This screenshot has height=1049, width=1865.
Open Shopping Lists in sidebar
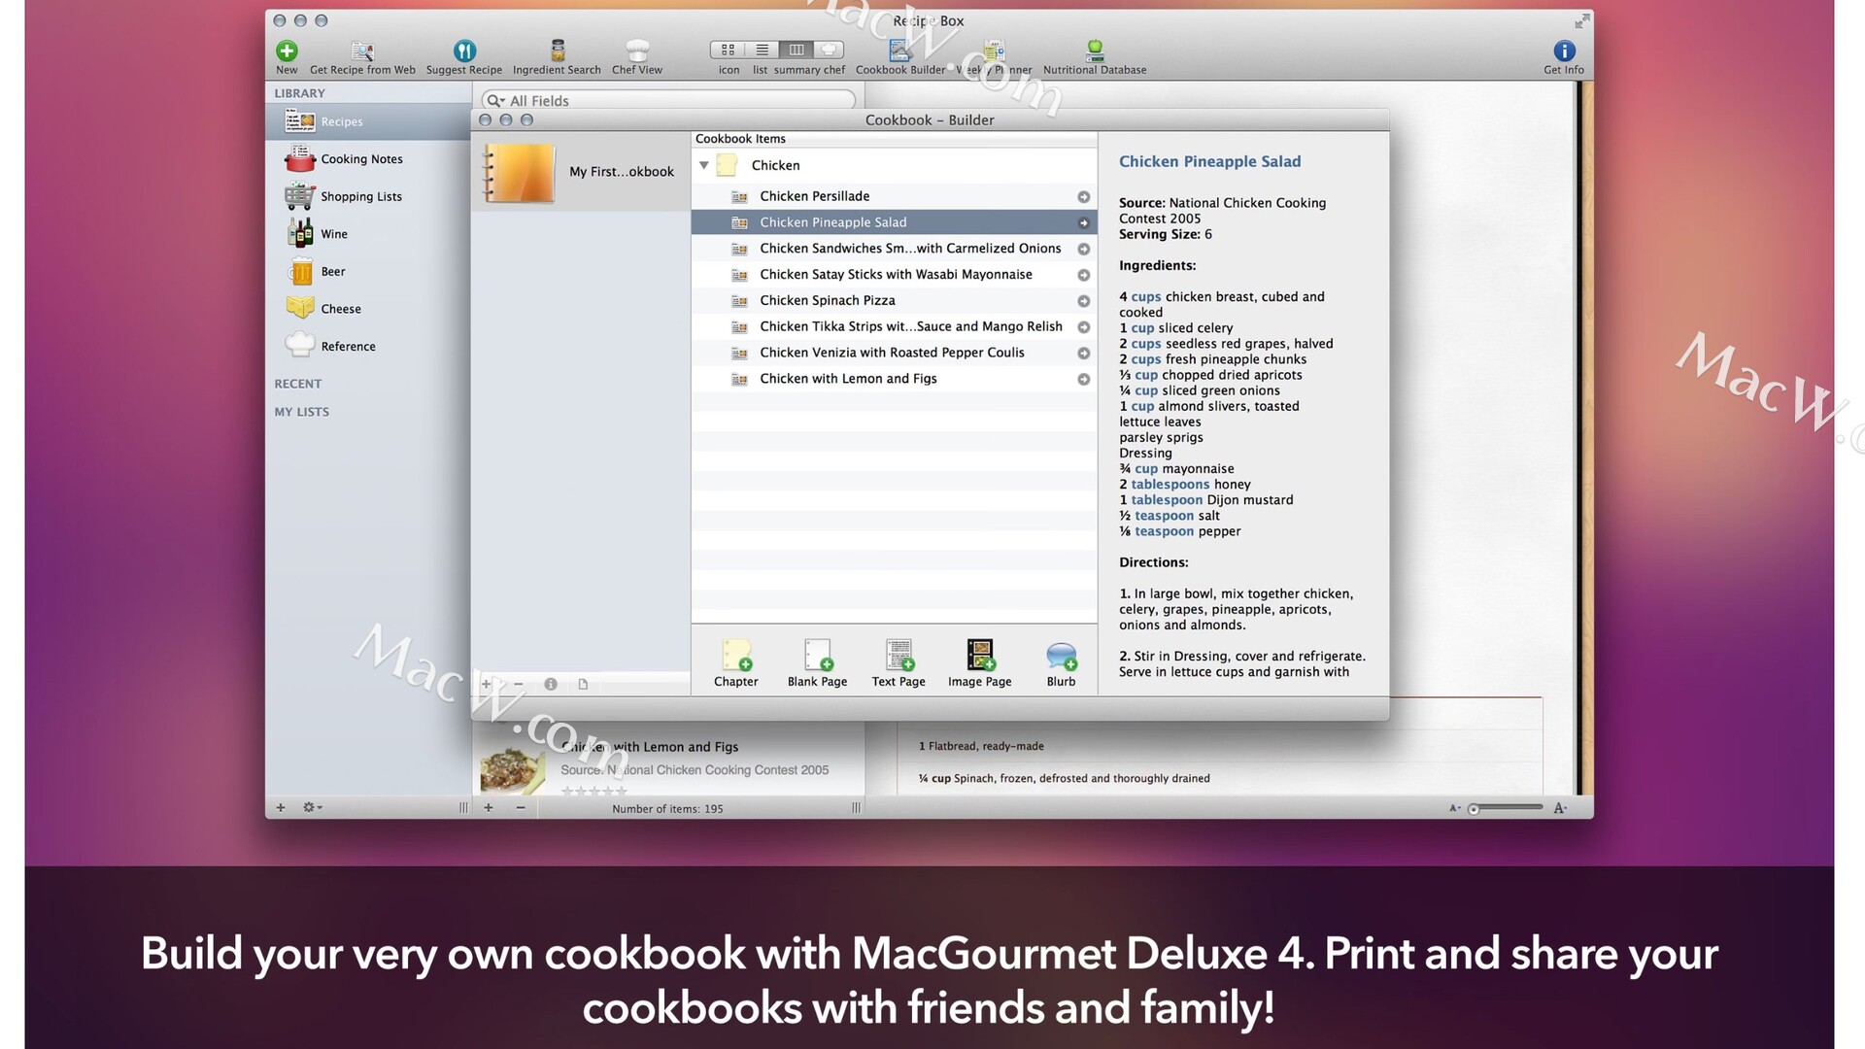[x=368, y=196]
